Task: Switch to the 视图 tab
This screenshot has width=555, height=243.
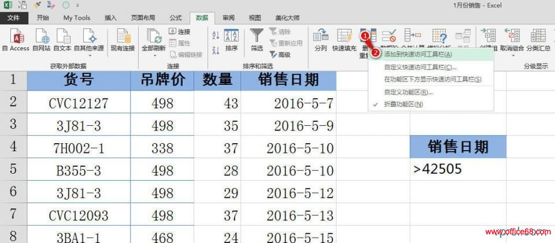Action: pyautogui.click(x=255, y=18)
